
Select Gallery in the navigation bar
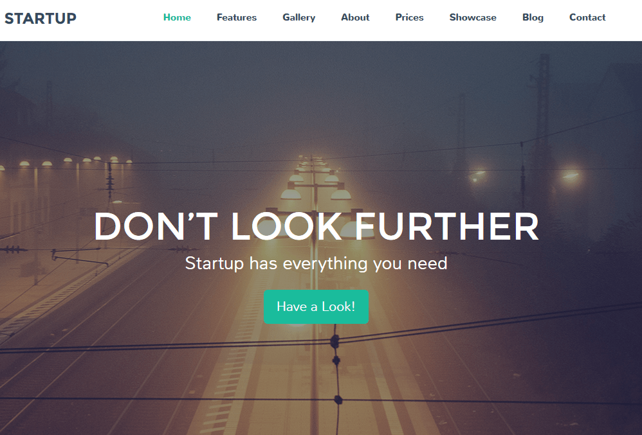(299, 17)
